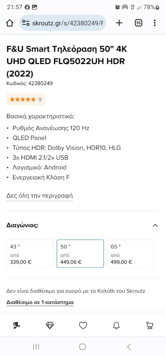Open tab switcher showing 55 tabs

(138, 23)
